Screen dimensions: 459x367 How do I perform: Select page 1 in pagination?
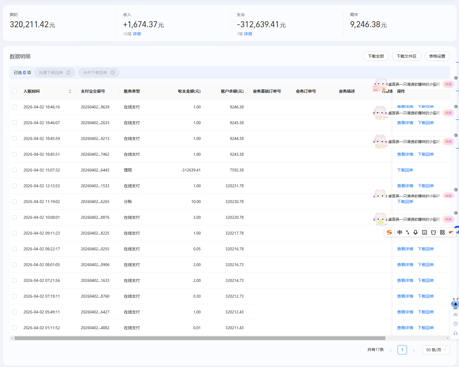click(402, 350)
